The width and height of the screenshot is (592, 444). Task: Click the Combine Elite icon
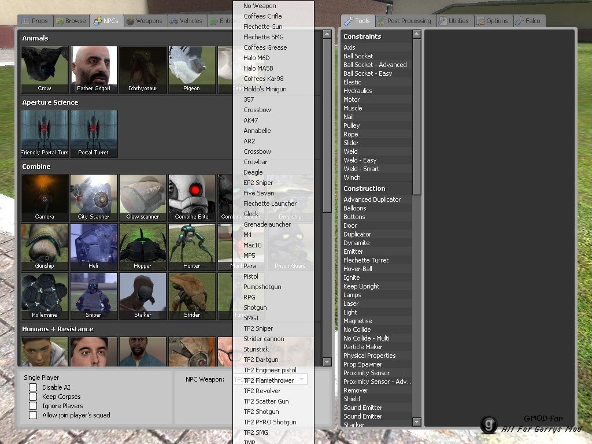coord(192,198)
